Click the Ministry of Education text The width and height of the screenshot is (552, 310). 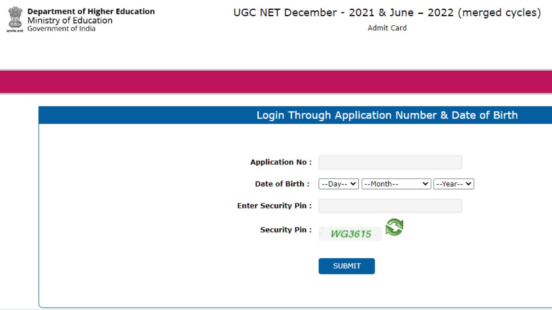(x=70, y=21)
